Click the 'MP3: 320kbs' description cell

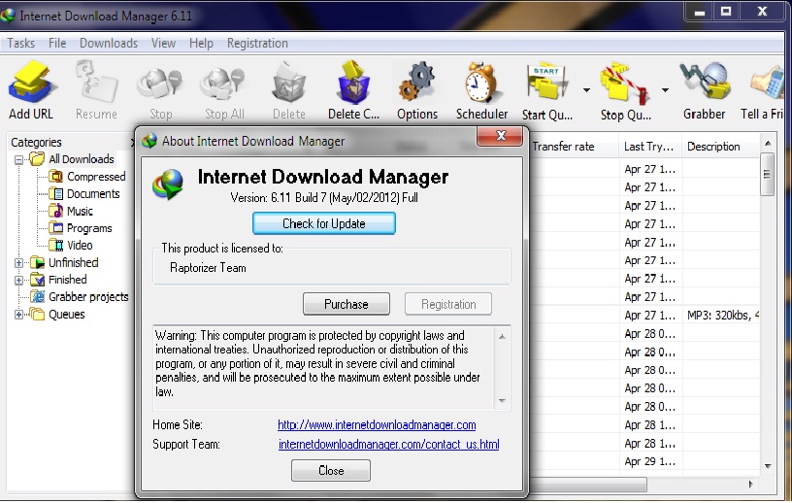click(721, 315)
